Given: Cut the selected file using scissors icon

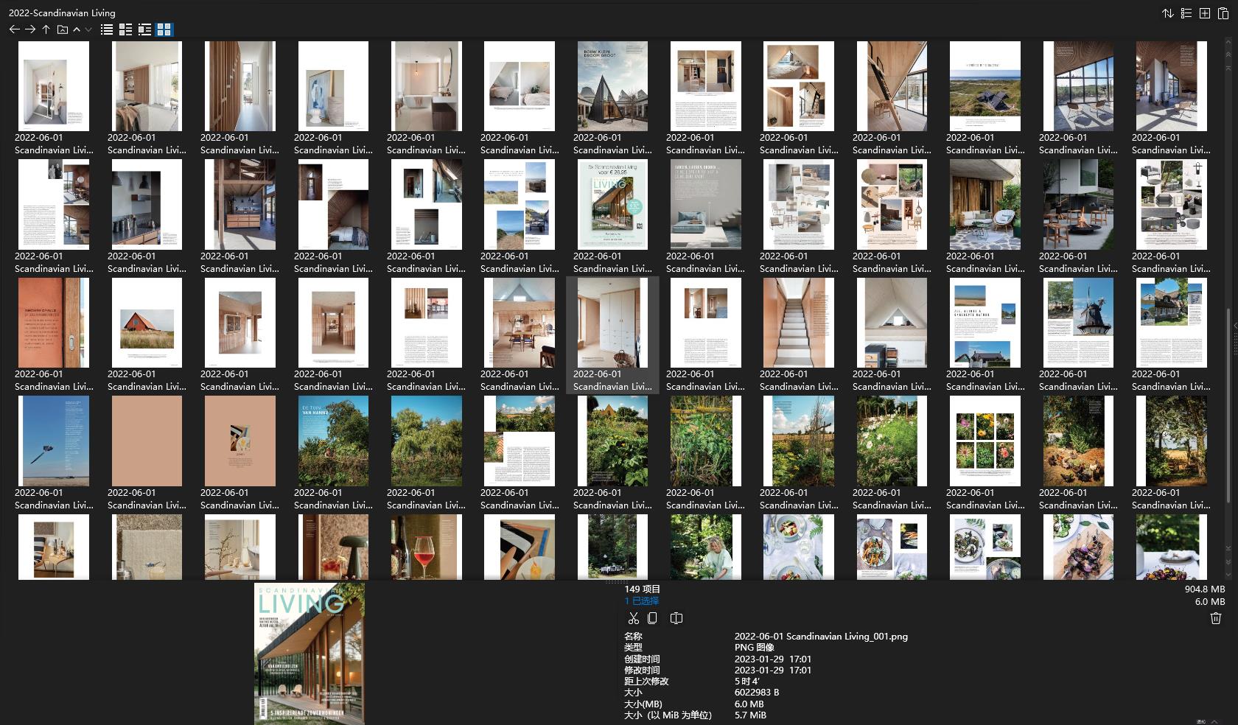Looking at the screenshot, I should tap(634, 617).
